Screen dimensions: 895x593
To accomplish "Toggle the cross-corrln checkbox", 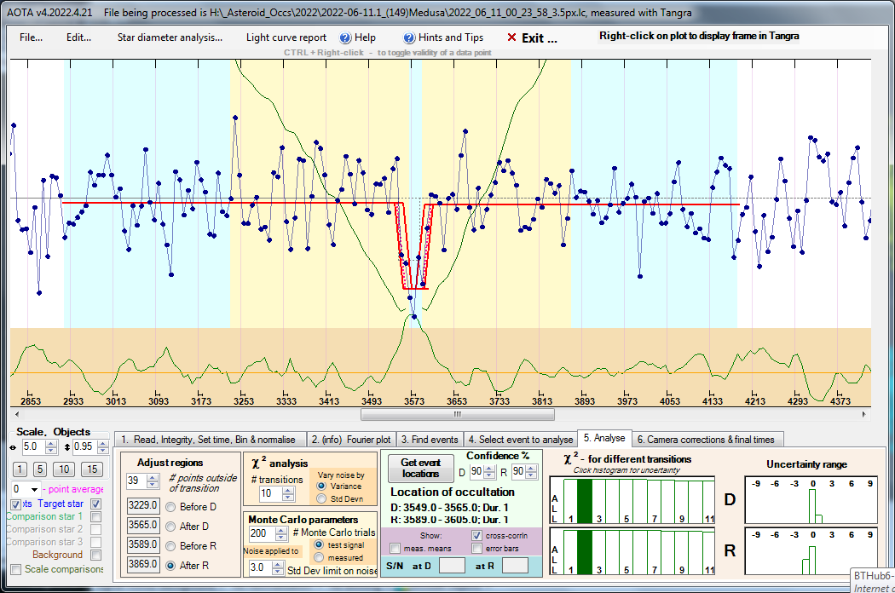I will point(477,535).
